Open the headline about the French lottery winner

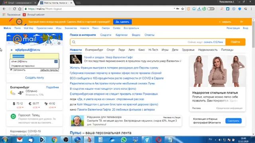coord(114,68)
